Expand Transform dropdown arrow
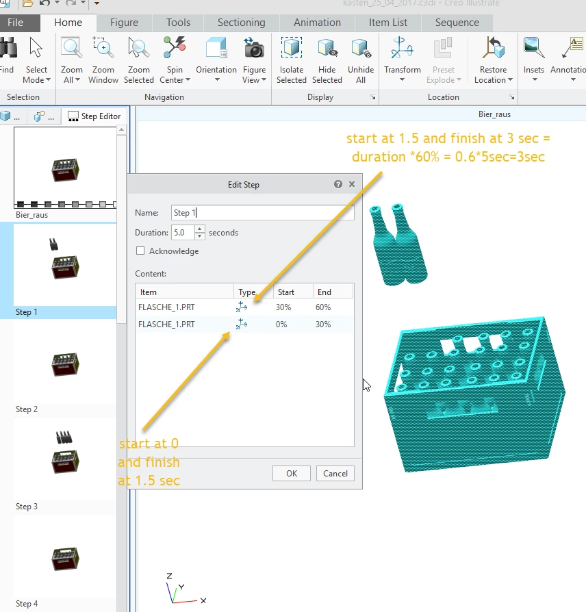Viewport: 586px width, 612px height. [402, 79]
